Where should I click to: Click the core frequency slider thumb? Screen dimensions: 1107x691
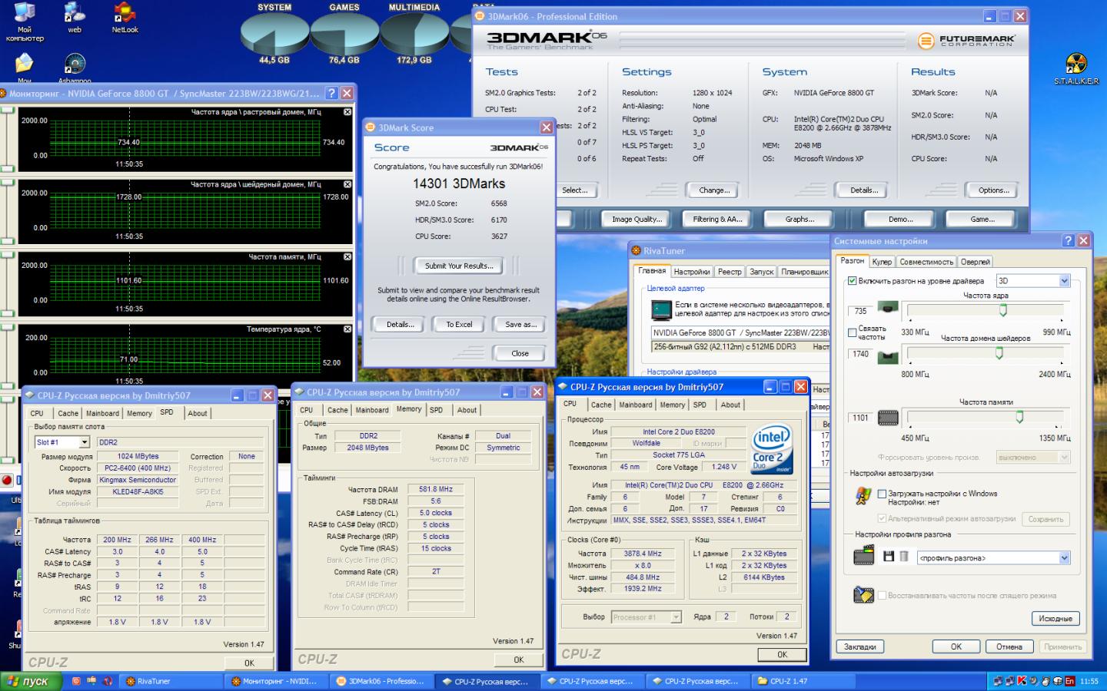[x=1003, y=309]
